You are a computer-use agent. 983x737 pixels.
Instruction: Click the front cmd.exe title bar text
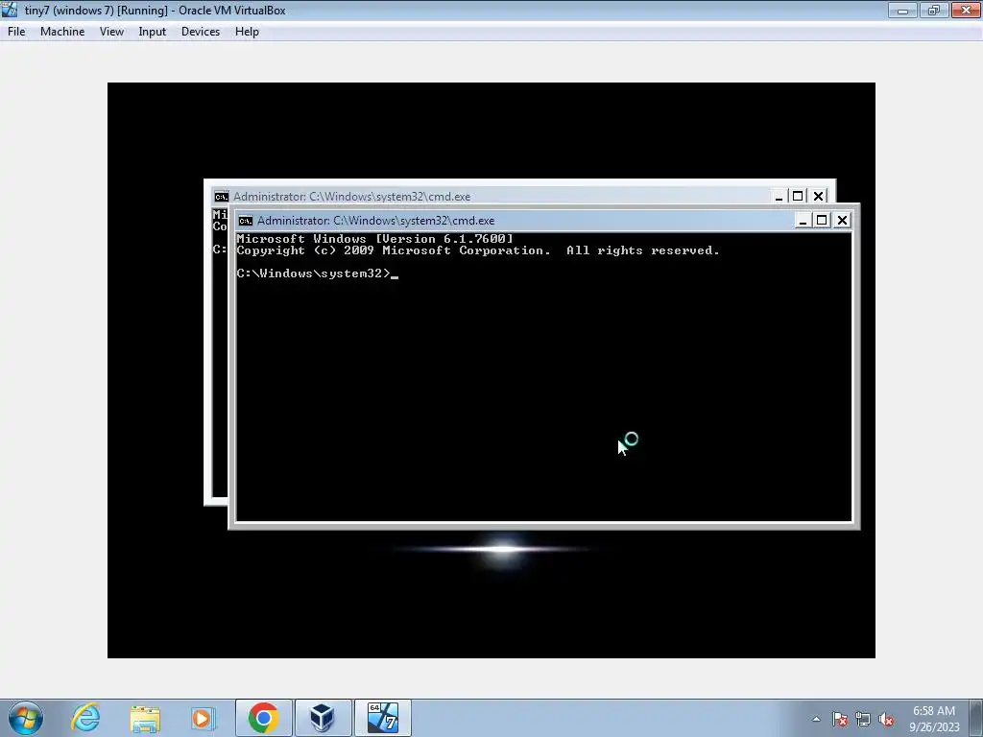(375, 221)
